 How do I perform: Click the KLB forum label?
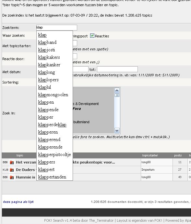(6, 170)
